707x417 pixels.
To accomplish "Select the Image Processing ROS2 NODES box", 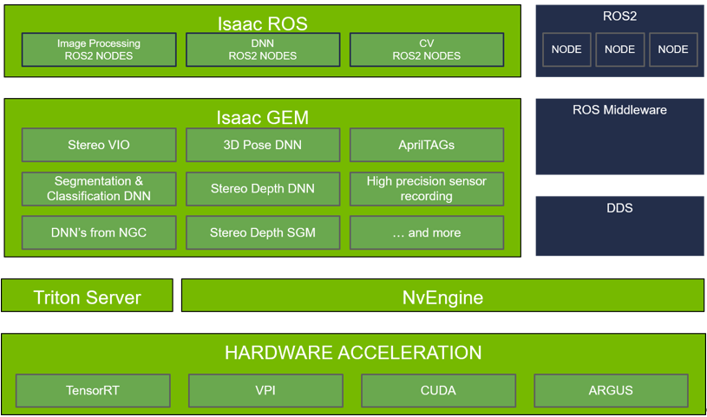I will coord(99,49).
